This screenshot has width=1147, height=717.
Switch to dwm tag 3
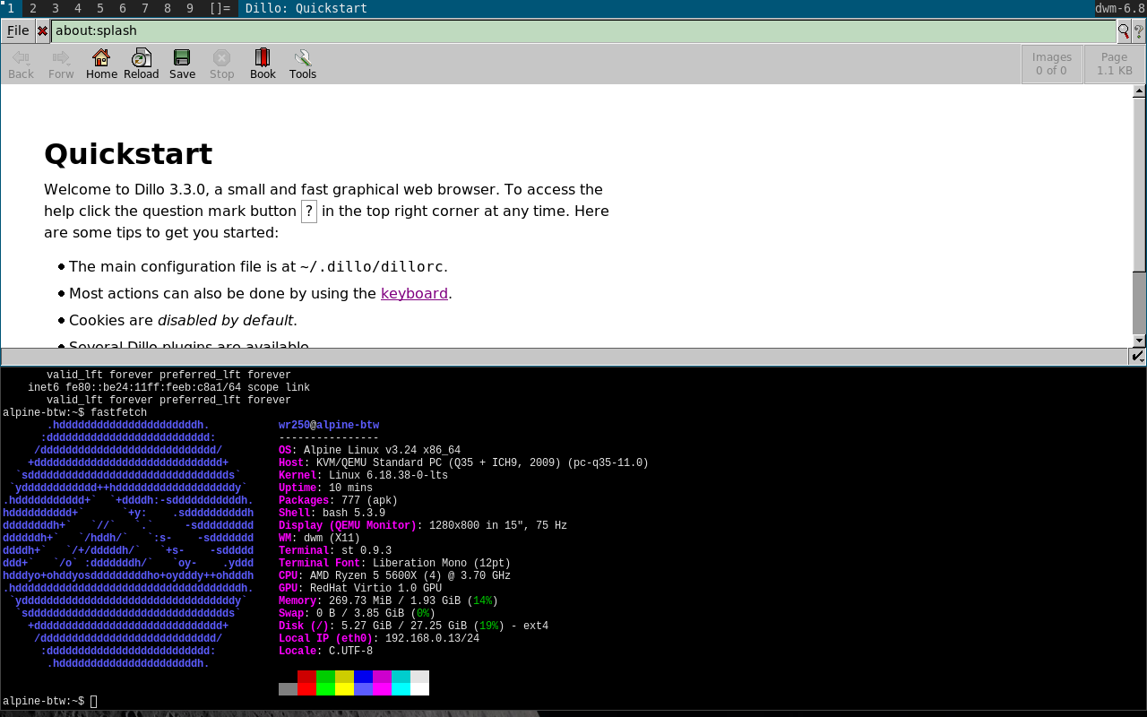(x=56, y=8)
